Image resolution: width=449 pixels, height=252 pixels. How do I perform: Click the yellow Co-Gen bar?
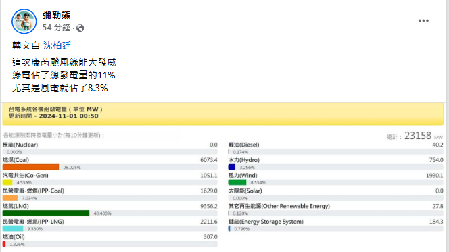7,182
